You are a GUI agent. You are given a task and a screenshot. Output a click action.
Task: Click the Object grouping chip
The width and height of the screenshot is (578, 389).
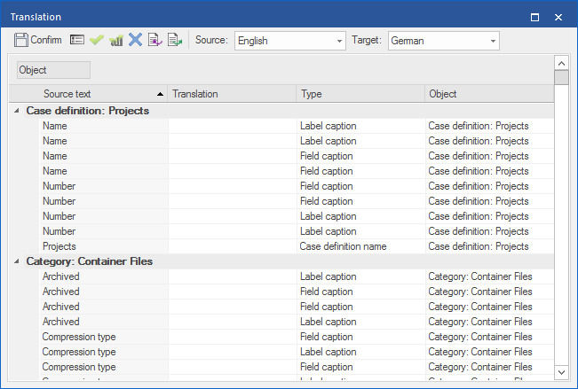[x=53, y=70]
